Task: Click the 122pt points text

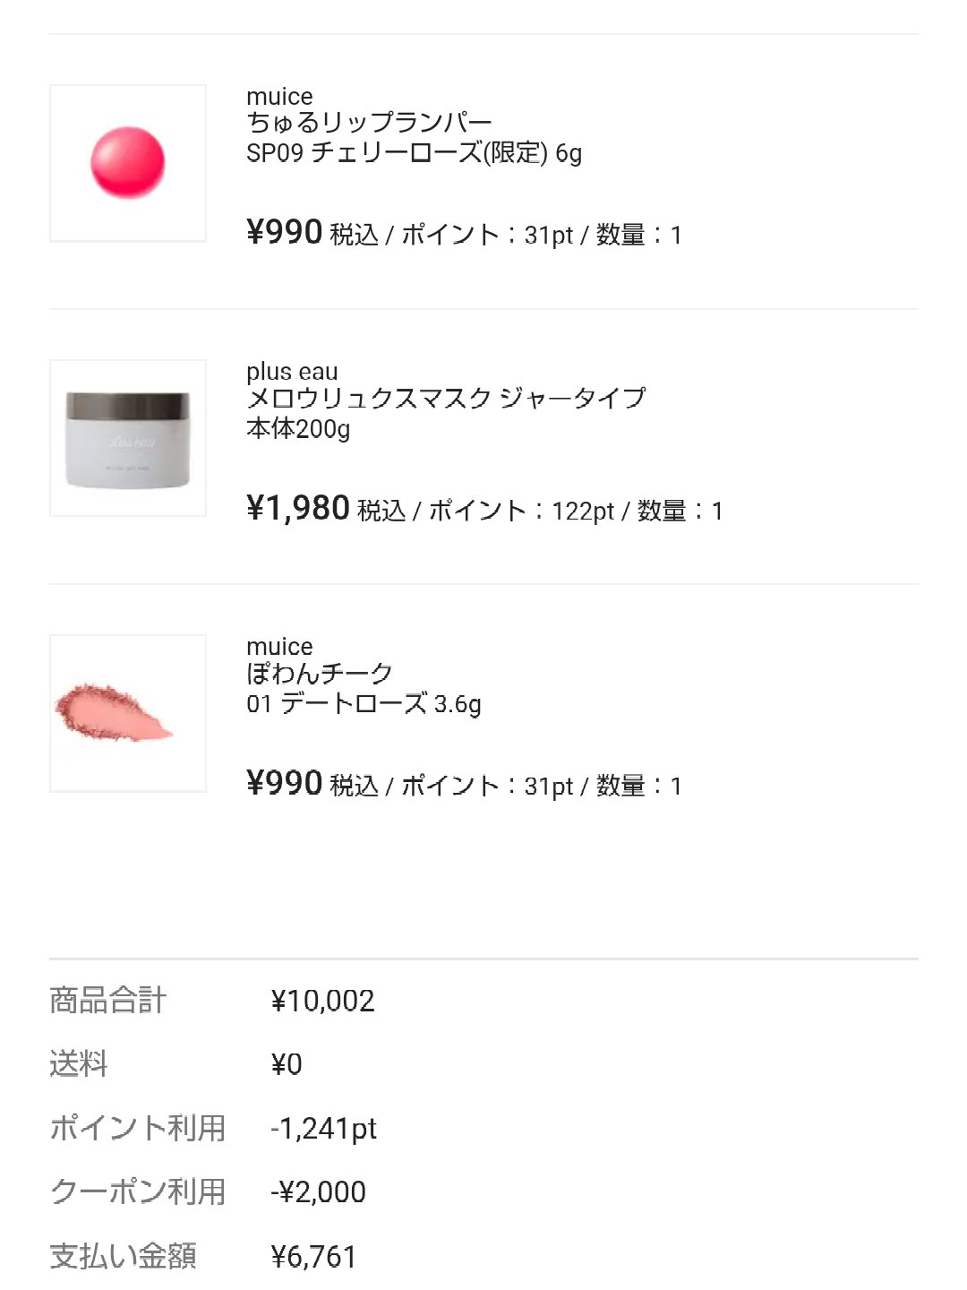Action: click(x=583, y=512)
